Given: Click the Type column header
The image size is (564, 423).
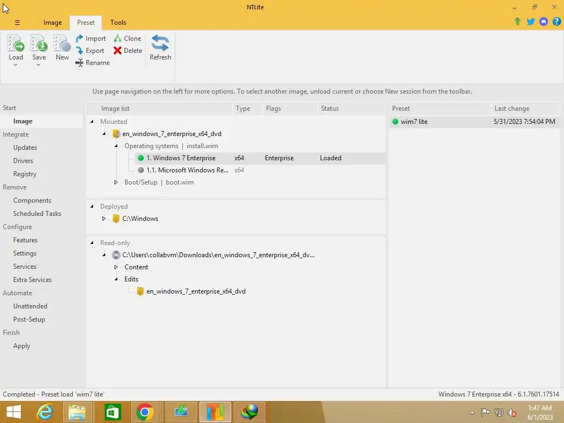Looking at the screenshot, I should (247, 109).
